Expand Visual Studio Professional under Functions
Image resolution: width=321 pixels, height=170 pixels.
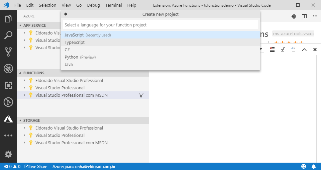(24, 88)
